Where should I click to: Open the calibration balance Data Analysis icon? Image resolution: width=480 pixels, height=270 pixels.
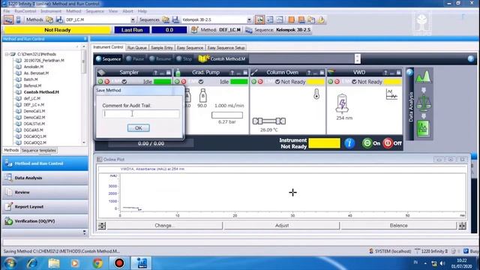tap(423, 102)
